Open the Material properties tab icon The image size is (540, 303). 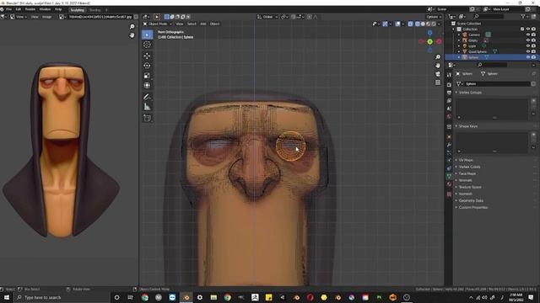coord(449,184)
